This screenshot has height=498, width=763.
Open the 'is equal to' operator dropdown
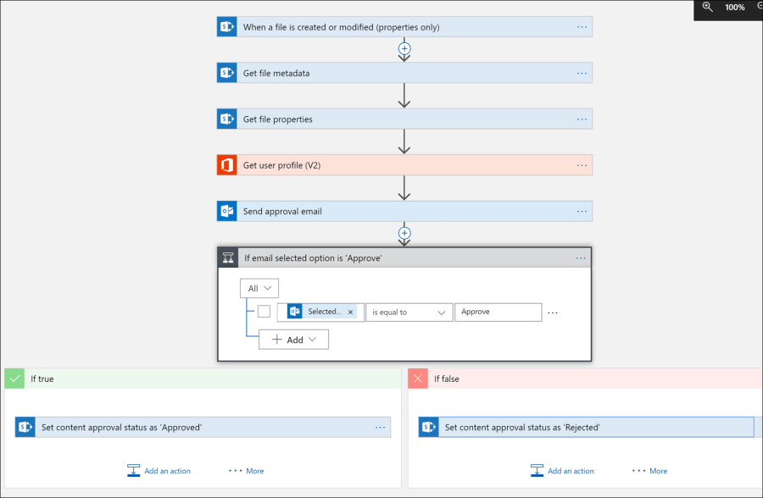coord(409,312)
